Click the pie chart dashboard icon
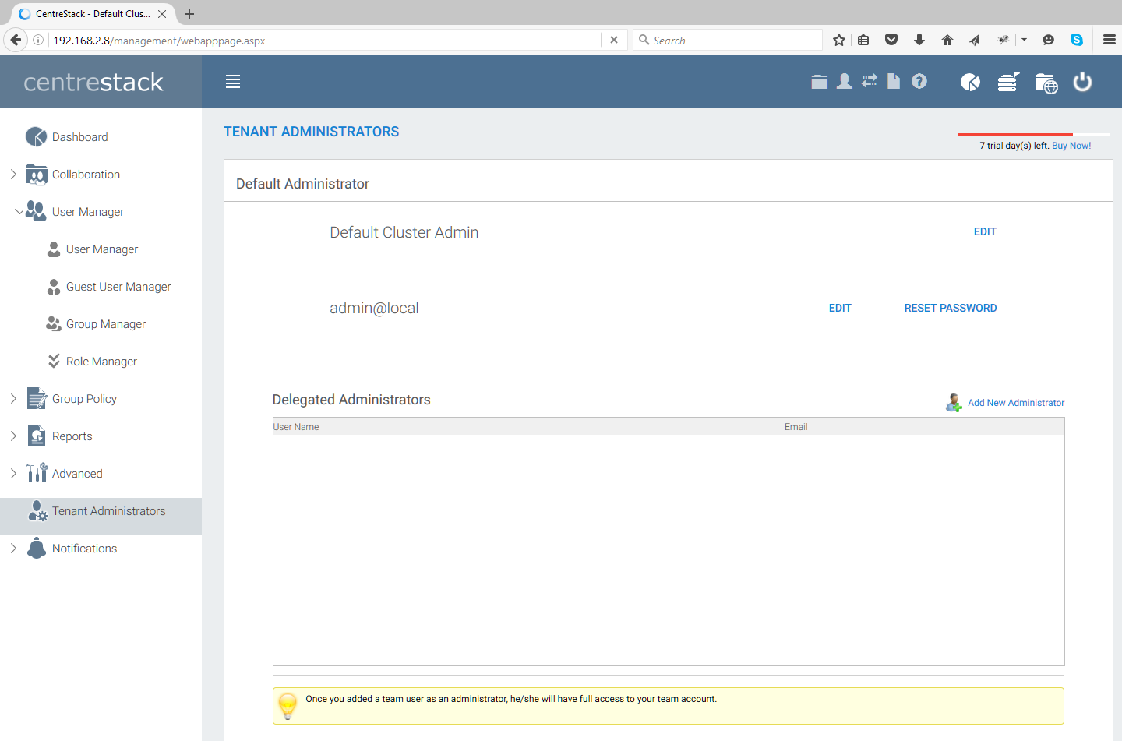The image size is (1122, 741). click(x=970, y=81)
